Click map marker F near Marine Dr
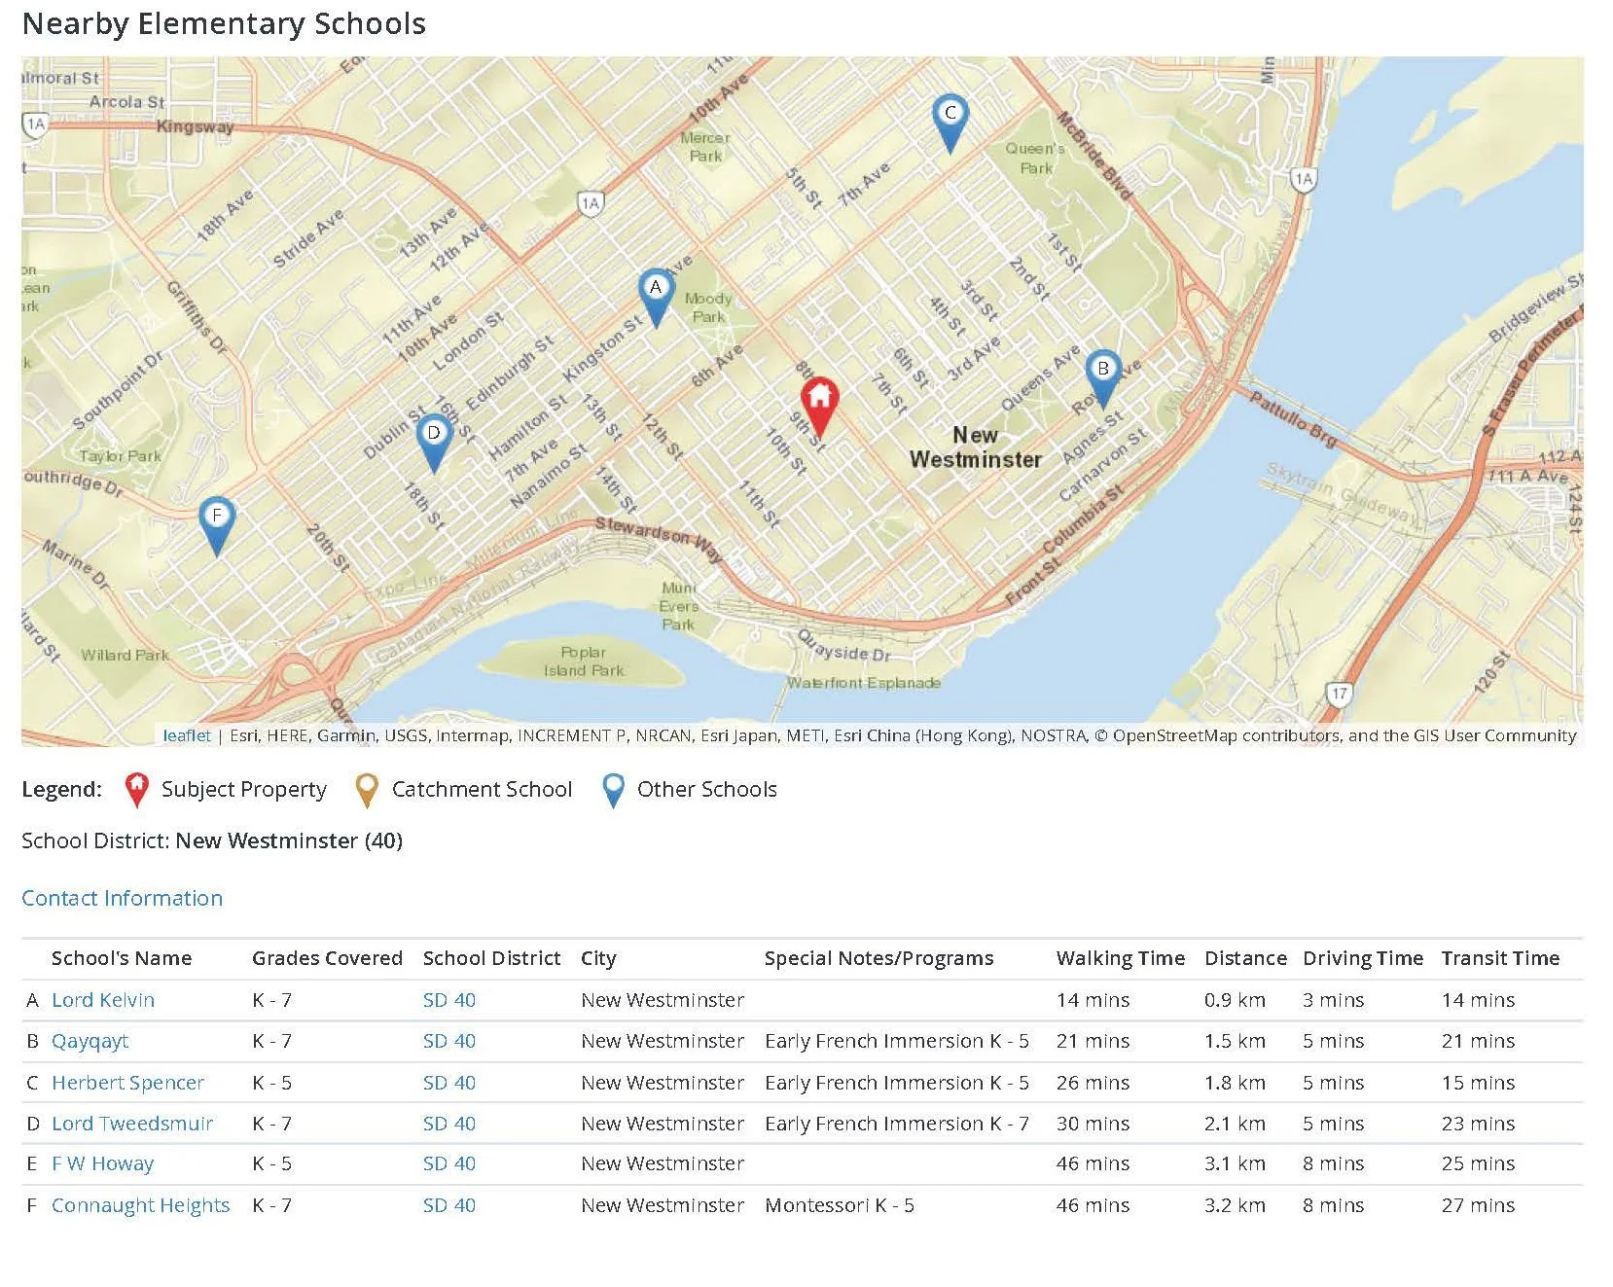The width and height of the screenshot is (1613, 1287). click(x=216, y=525)
